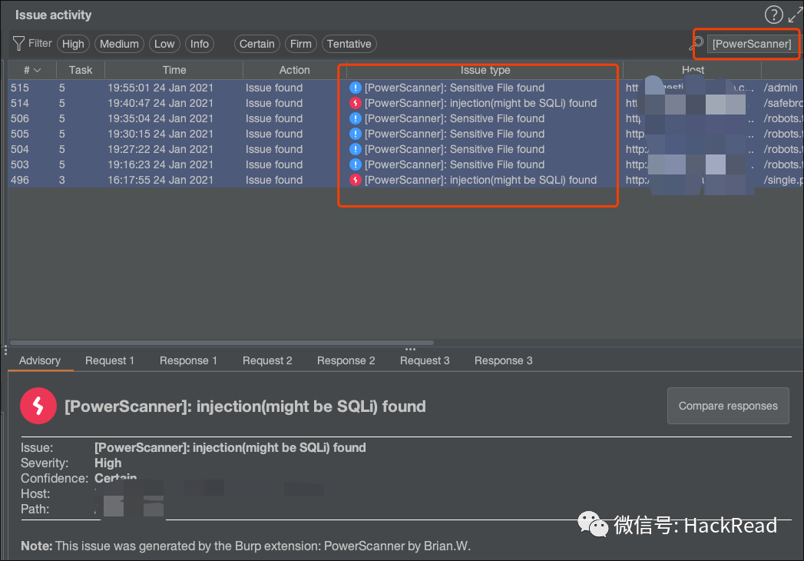Click issue number 496 cell
Screen dimensions: 804x561
20,180
